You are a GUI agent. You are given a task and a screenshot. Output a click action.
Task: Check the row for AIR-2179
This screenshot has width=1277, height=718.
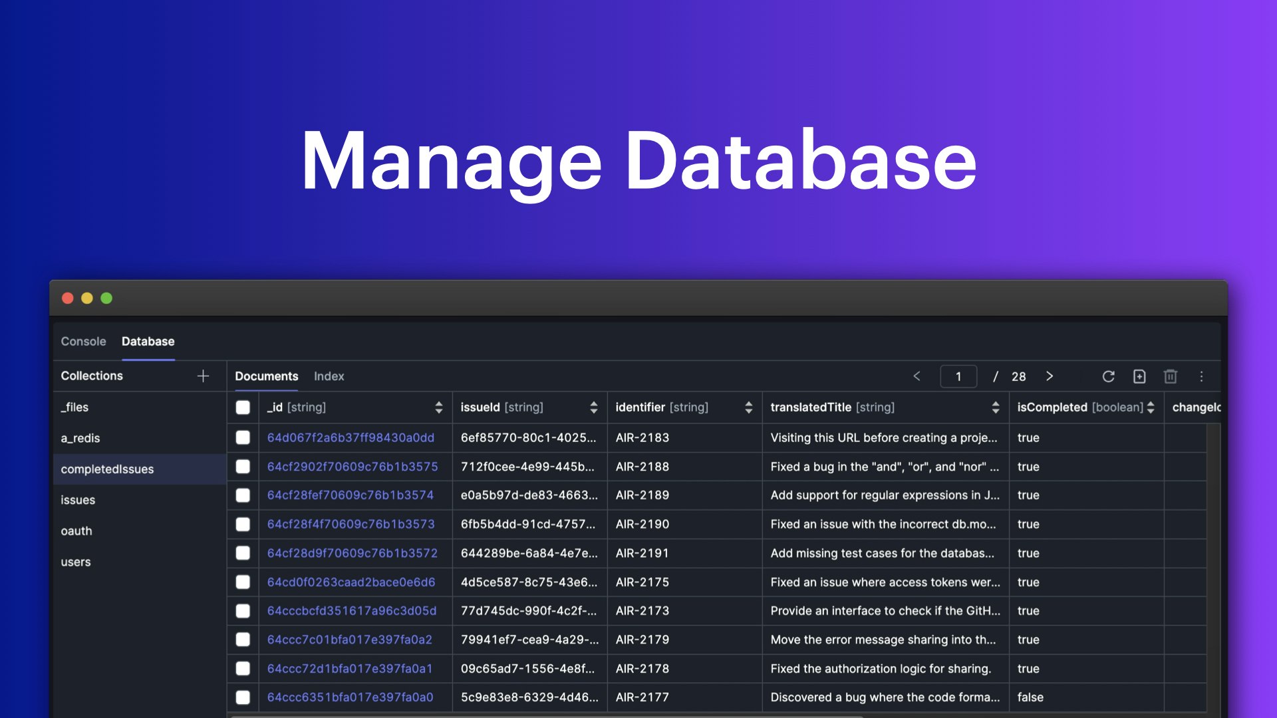[x=243, y=640]
